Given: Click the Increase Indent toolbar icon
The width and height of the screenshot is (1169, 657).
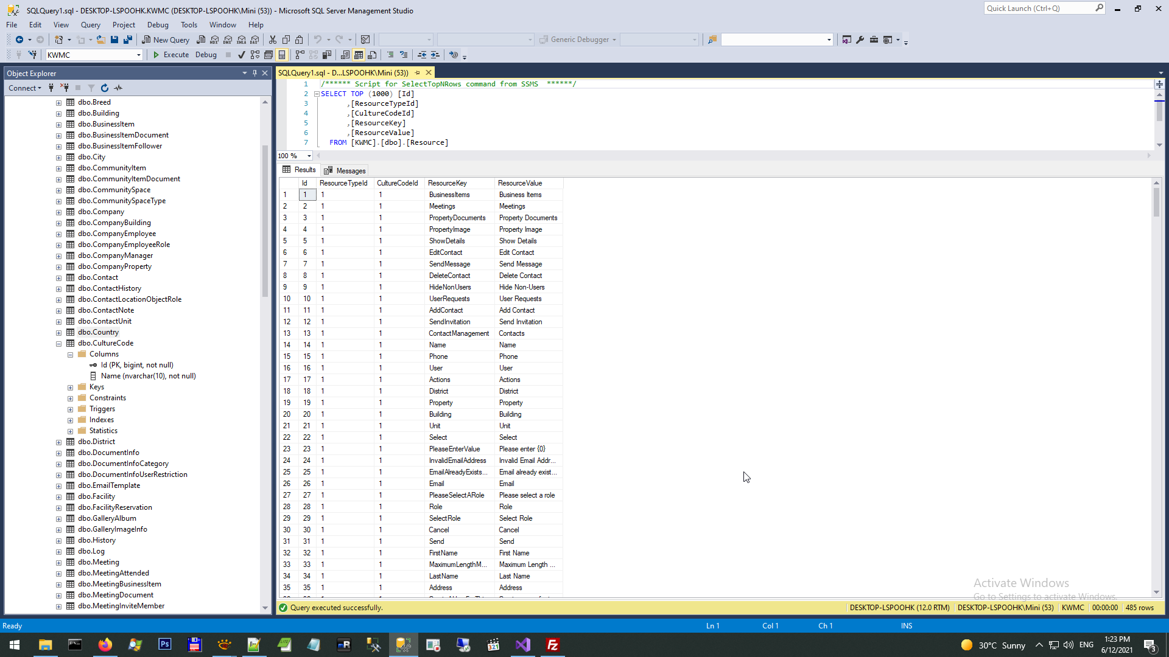Looking at the screenshot, I should (435, 55).
